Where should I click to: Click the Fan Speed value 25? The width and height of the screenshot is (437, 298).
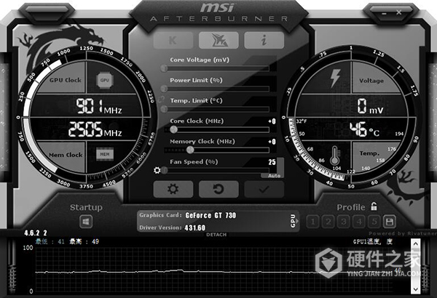272,162
